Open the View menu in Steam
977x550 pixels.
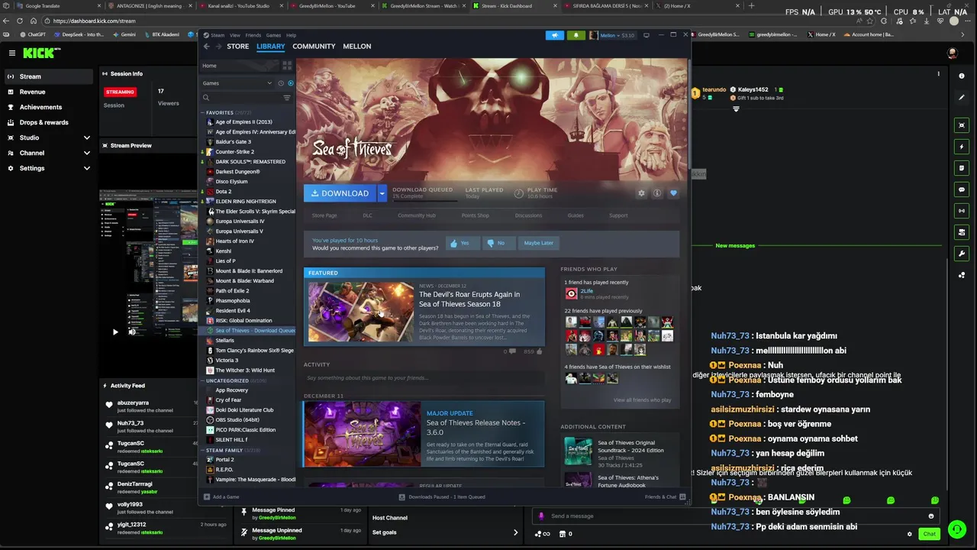[235, 35]
